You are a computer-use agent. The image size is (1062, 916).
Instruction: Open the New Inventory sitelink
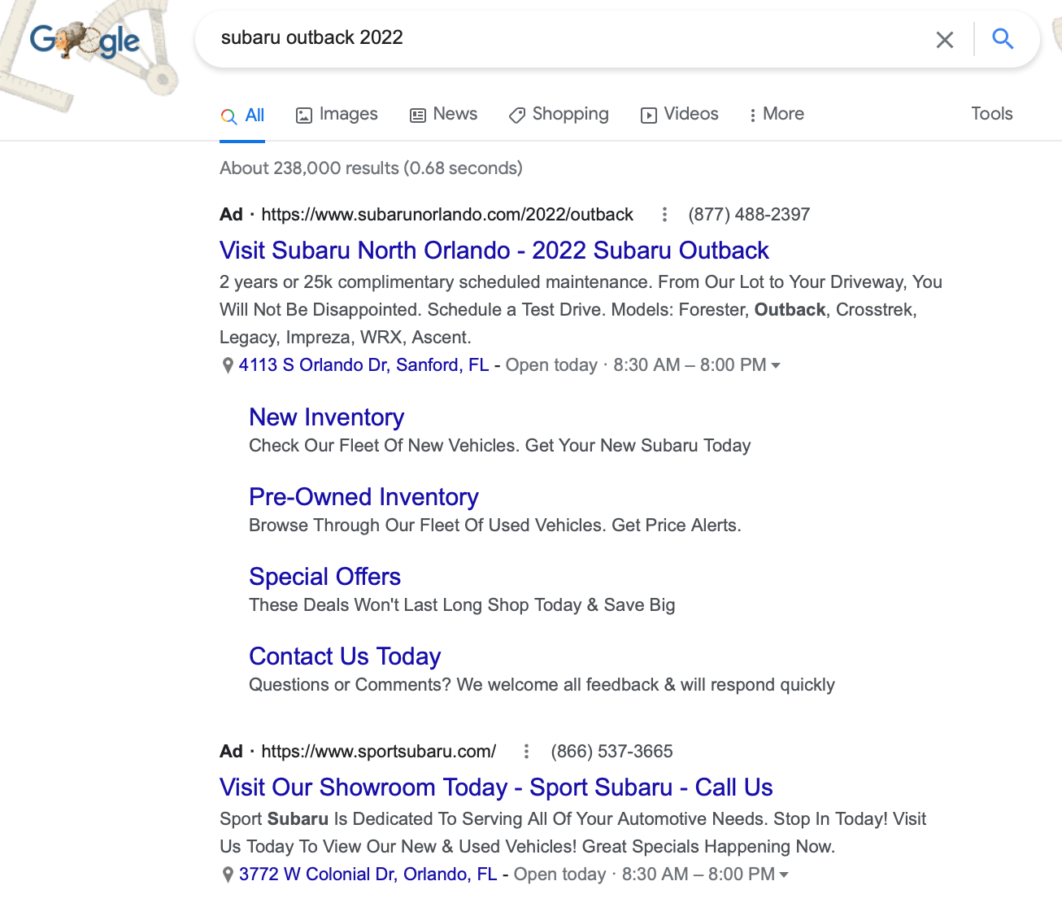tap(326, 417)
